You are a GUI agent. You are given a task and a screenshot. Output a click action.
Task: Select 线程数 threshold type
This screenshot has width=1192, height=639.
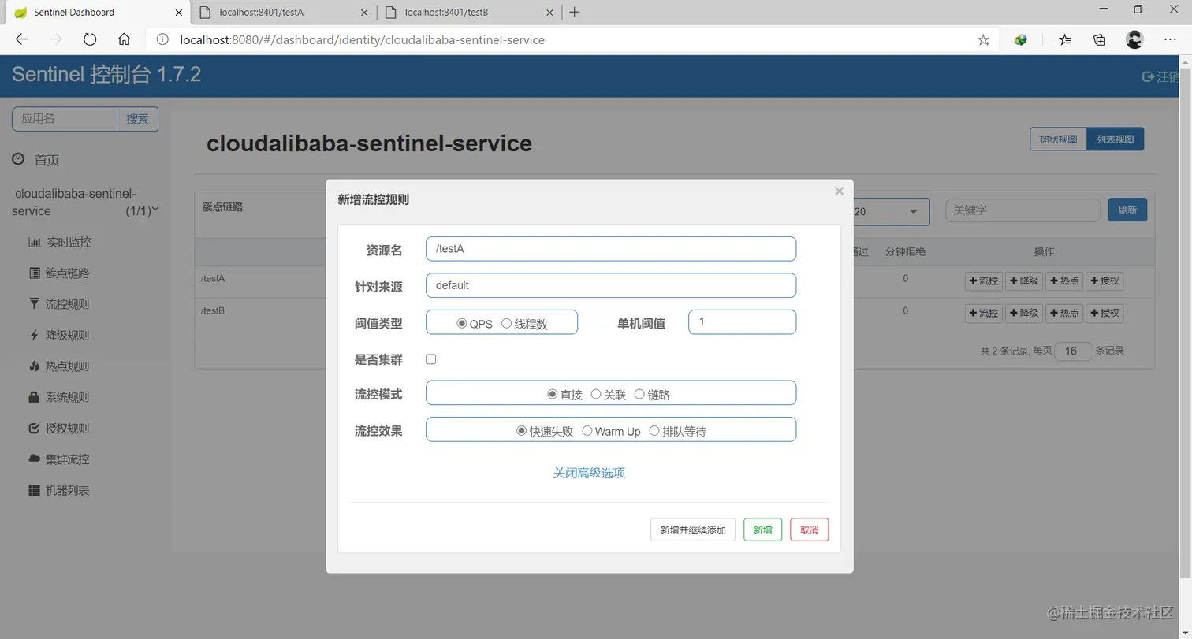[x=506, y=323]
